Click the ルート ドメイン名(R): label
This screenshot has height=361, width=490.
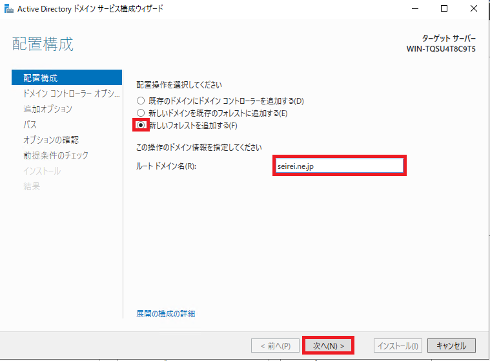[167, 166]
